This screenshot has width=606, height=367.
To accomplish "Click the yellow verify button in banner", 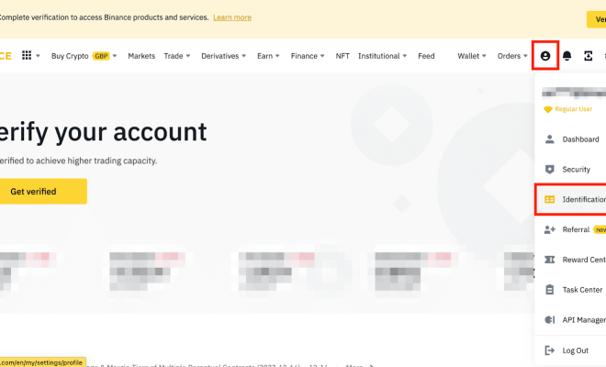I will tap(596, 19).
